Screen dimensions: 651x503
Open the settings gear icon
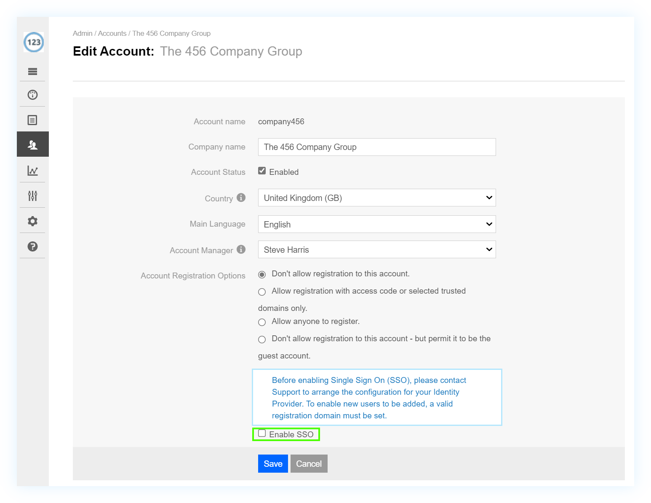click(x=32, y=221)
